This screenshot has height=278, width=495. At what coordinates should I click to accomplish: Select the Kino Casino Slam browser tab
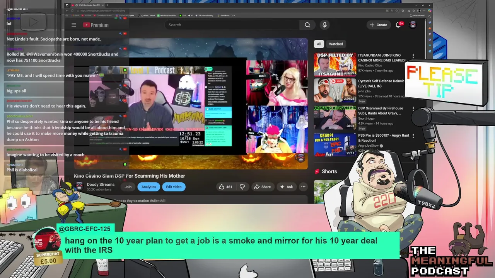pyautogui.click(x=87, y=5)
